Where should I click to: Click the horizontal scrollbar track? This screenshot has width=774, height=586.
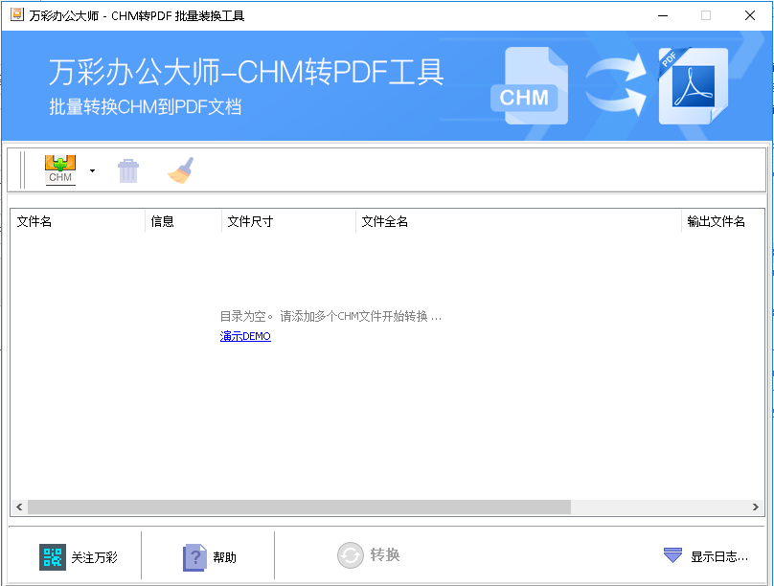click(x=383, y=504)
